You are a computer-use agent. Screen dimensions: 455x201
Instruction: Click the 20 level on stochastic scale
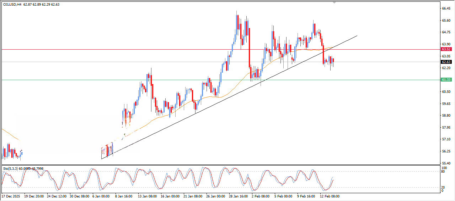coord(443,187)
